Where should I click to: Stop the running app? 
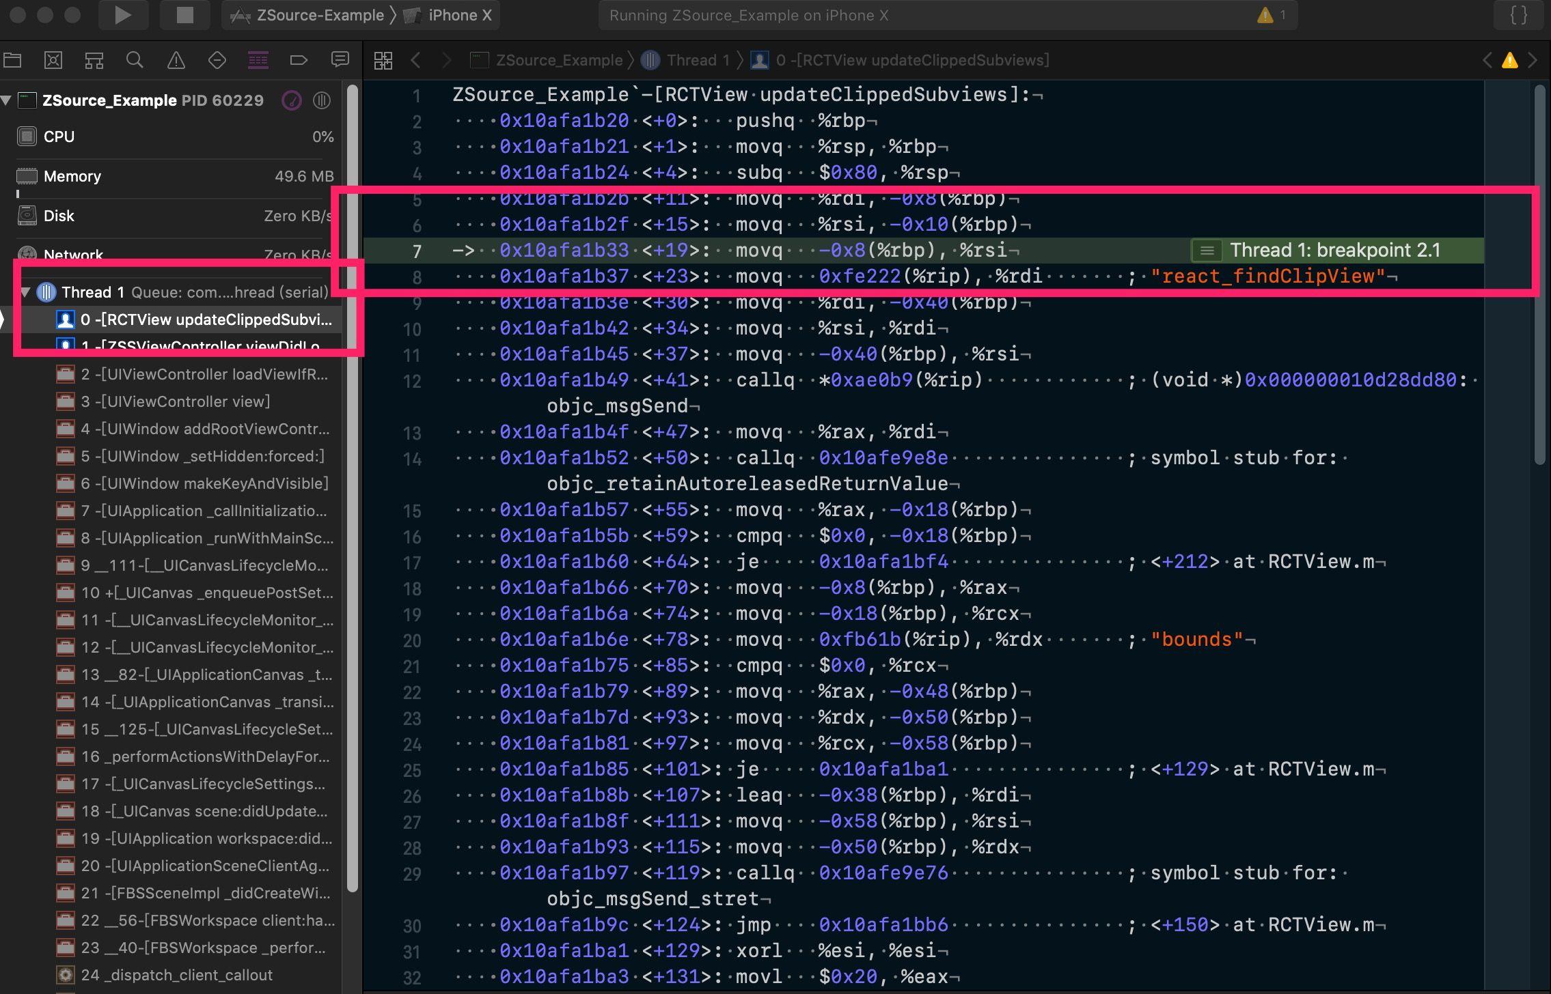[x=184, y=15]
